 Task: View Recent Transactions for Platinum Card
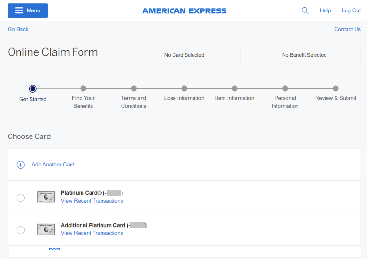click(92, 201)
